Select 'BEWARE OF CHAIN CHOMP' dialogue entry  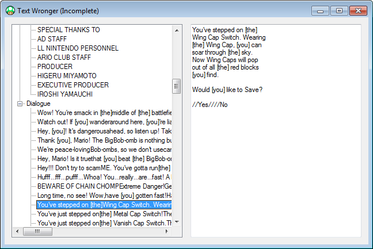pos(104,186)
